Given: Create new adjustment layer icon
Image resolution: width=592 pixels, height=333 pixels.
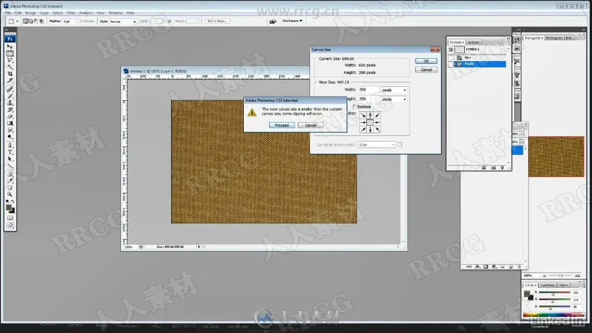Looking at the screenshot, I should 494,267.
